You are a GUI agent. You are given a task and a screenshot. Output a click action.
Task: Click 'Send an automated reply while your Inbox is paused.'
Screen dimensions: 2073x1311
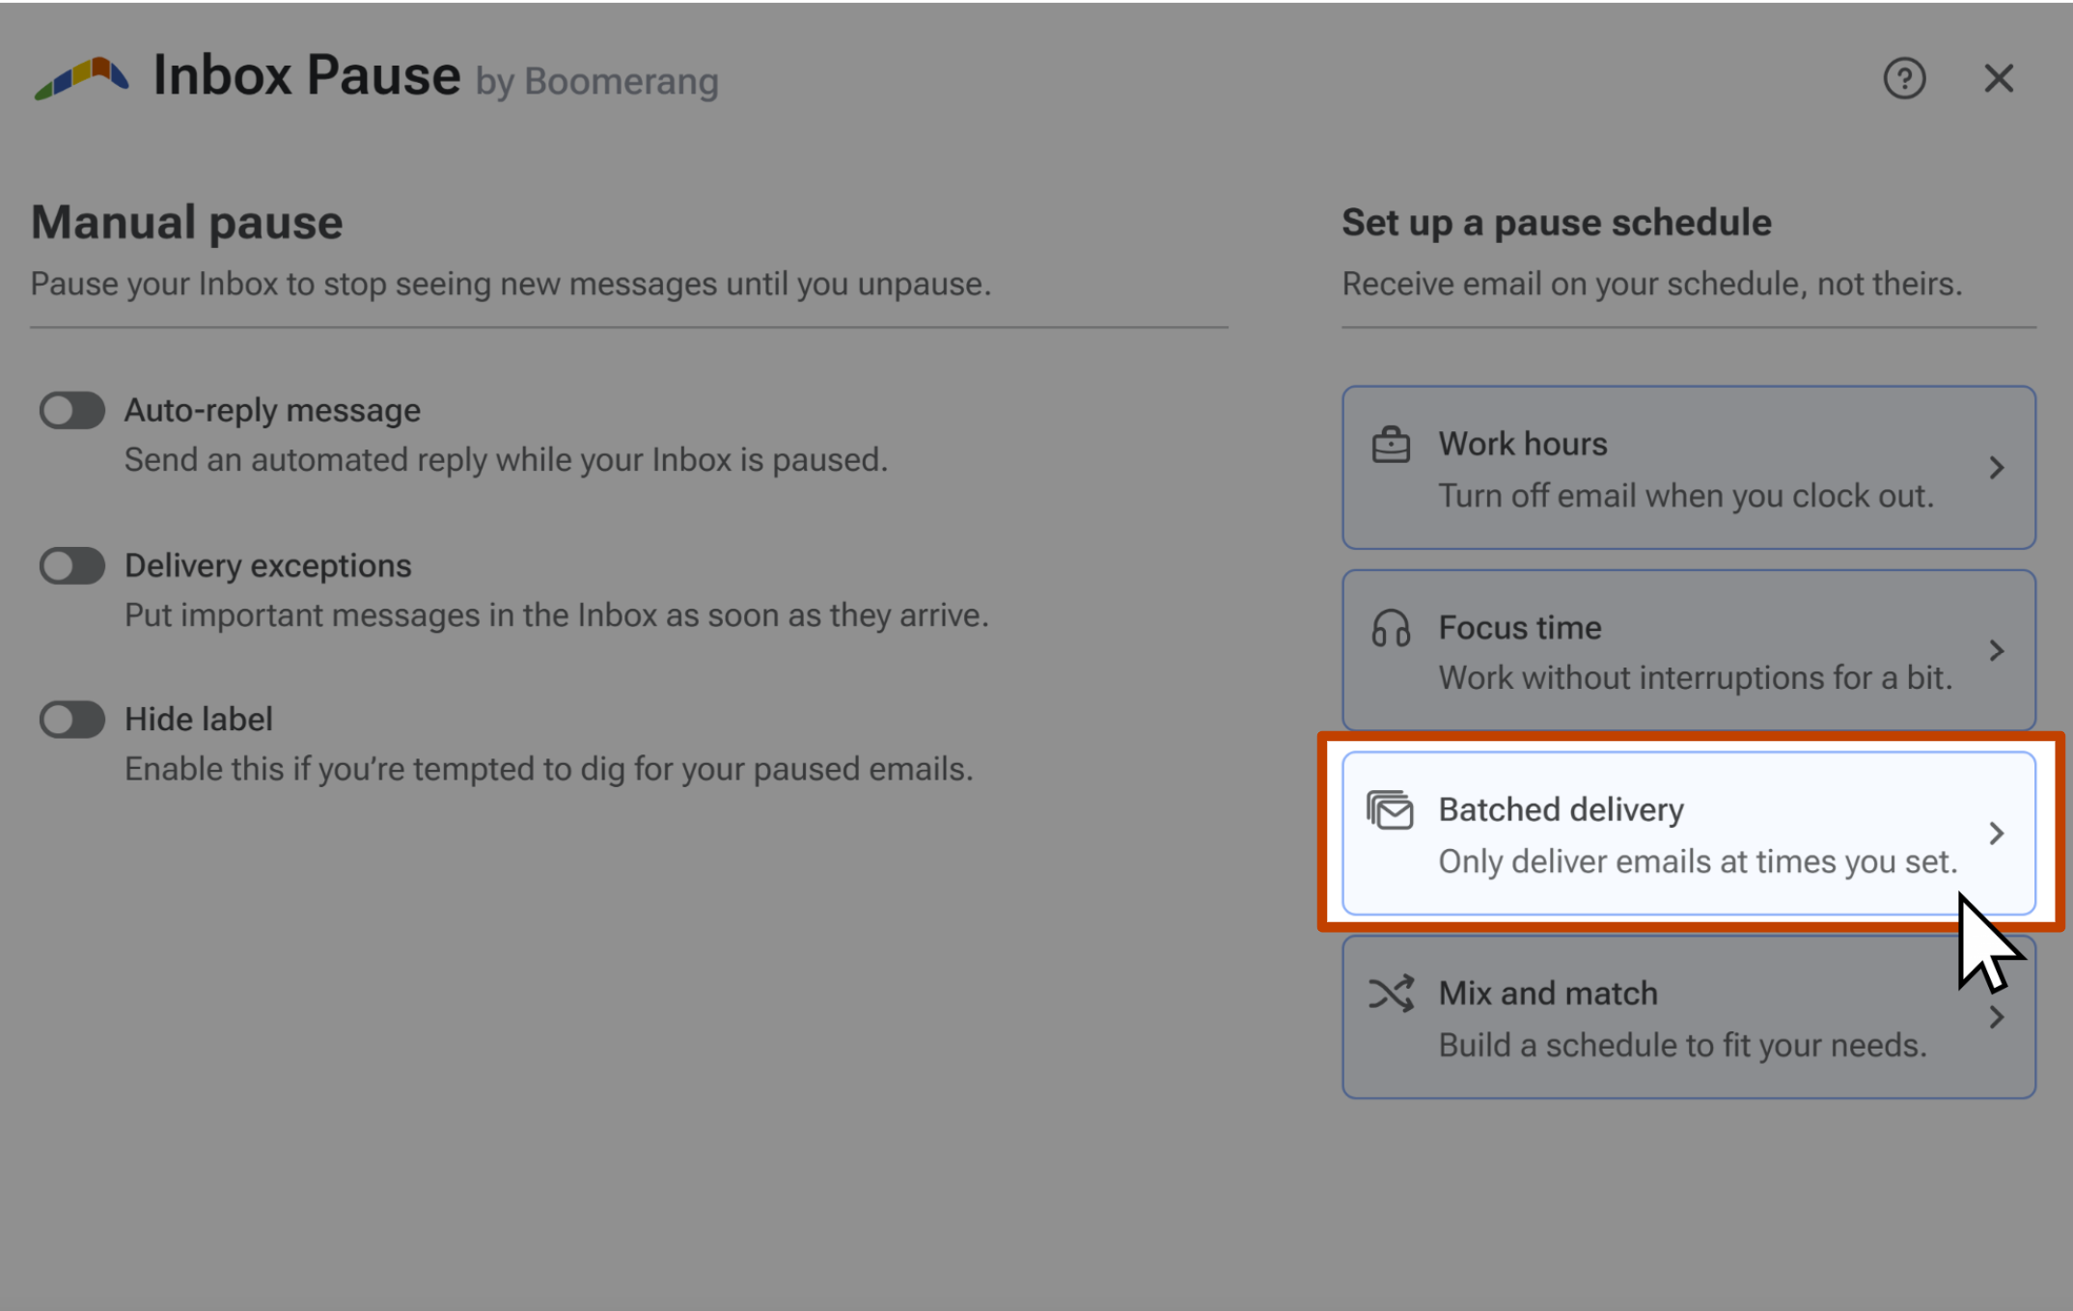click(x=506, y=460)
